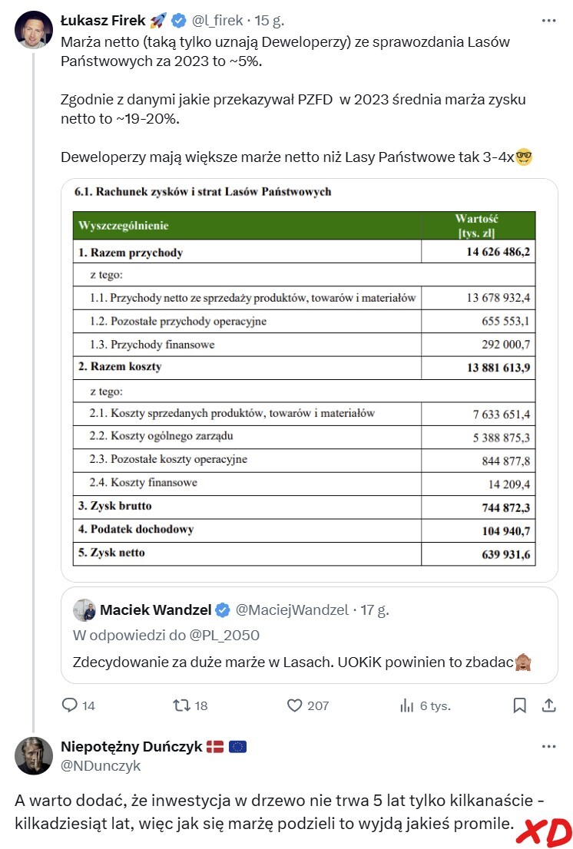Image resolution: width=573 pixels, height=849 pixels.
Task: Click Maciek Wandzel's verified badge
Action: 223,611
